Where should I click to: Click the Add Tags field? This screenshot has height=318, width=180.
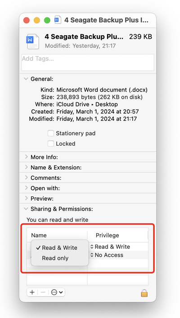pos(88,62)
